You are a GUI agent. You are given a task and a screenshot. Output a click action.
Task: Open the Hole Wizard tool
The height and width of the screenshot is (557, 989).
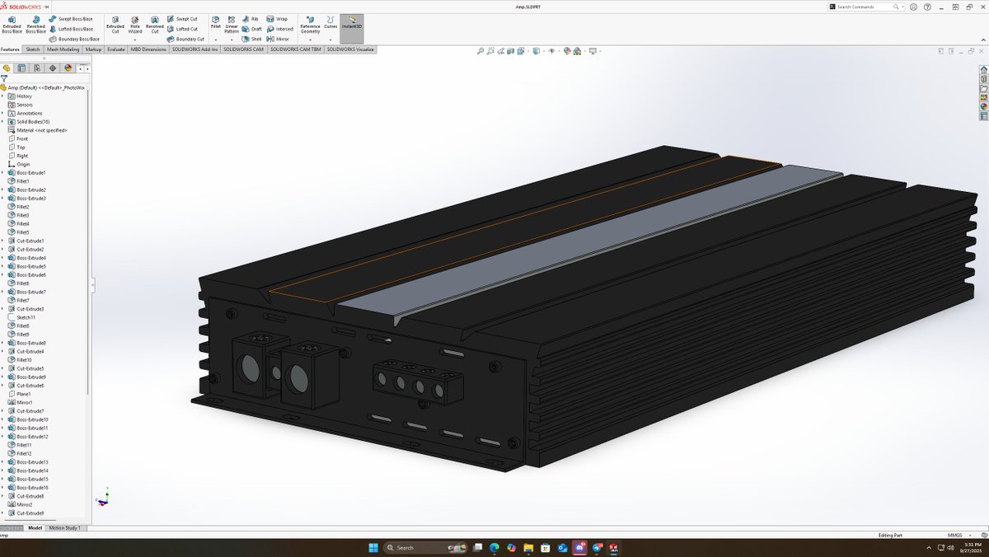pyautogui.click(x=135, y=25)
